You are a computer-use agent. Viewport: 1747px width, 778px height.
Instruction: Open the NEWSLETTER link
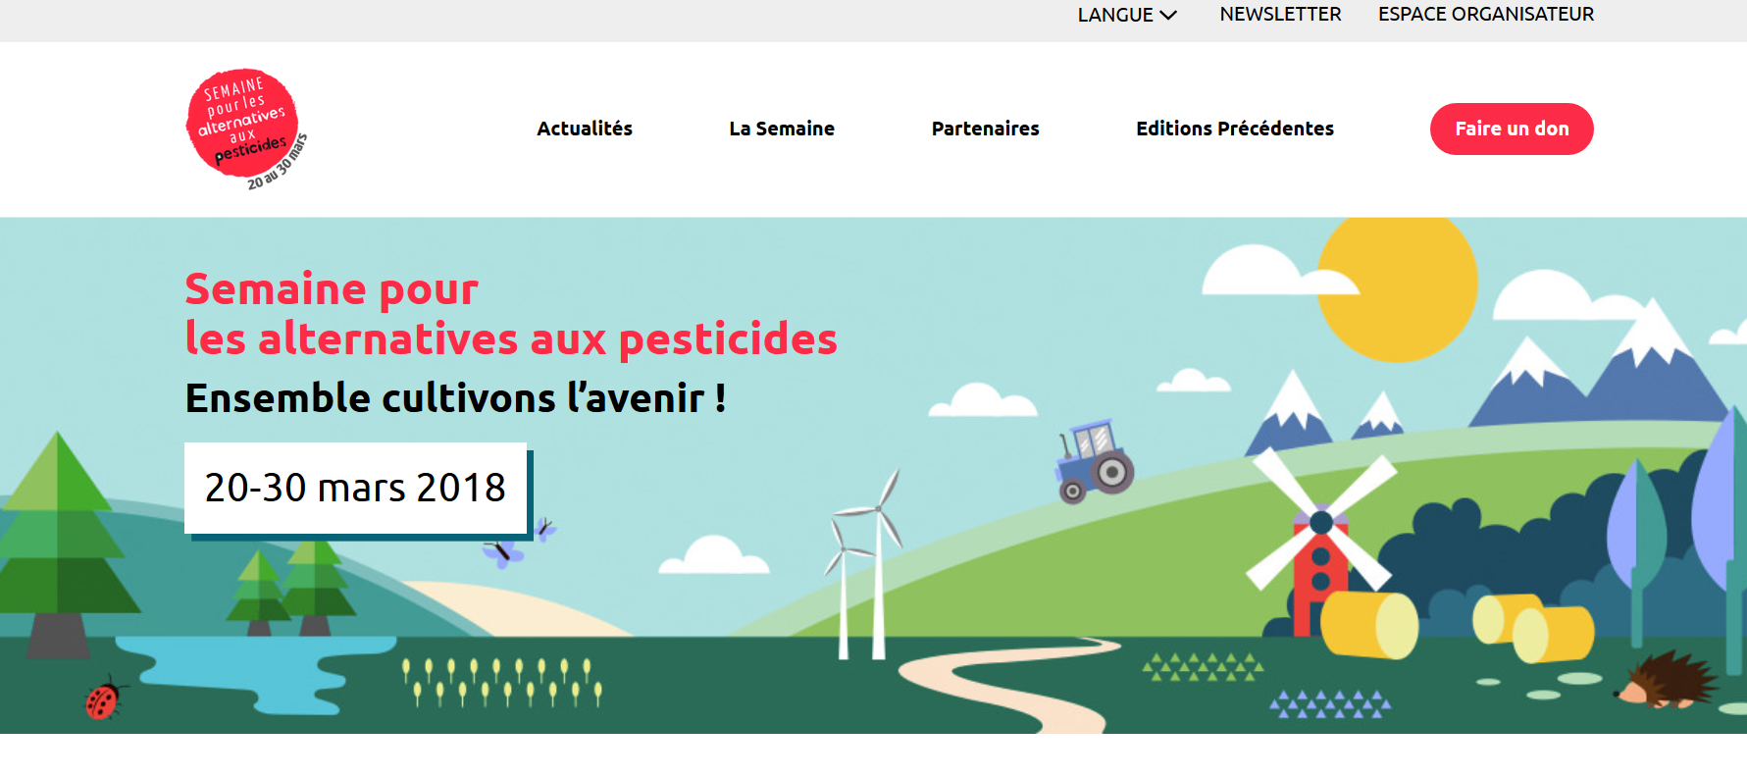(1280, 14)
